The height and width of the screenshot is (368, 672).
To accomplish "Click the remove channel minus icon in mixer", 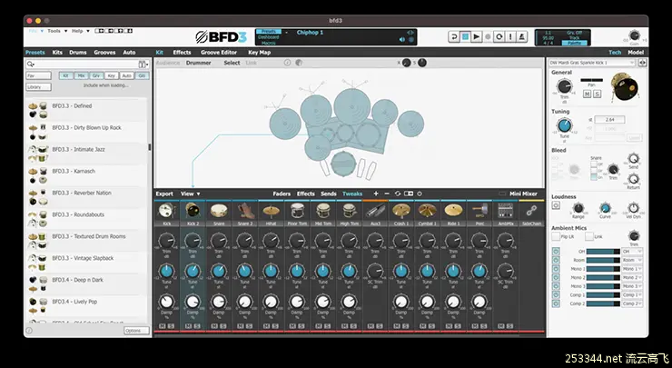I will pos(387,194).
